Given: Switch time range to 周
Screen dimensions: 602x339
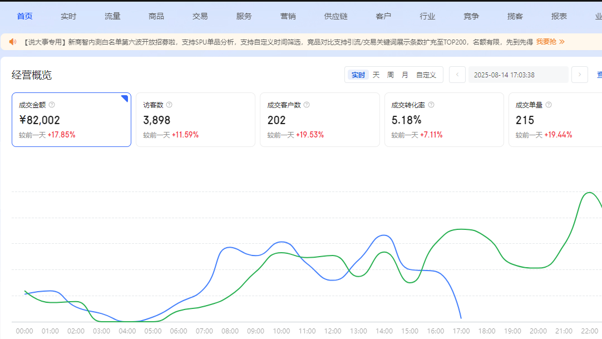Looking at the screenshot, I should [x=391, y=75].
